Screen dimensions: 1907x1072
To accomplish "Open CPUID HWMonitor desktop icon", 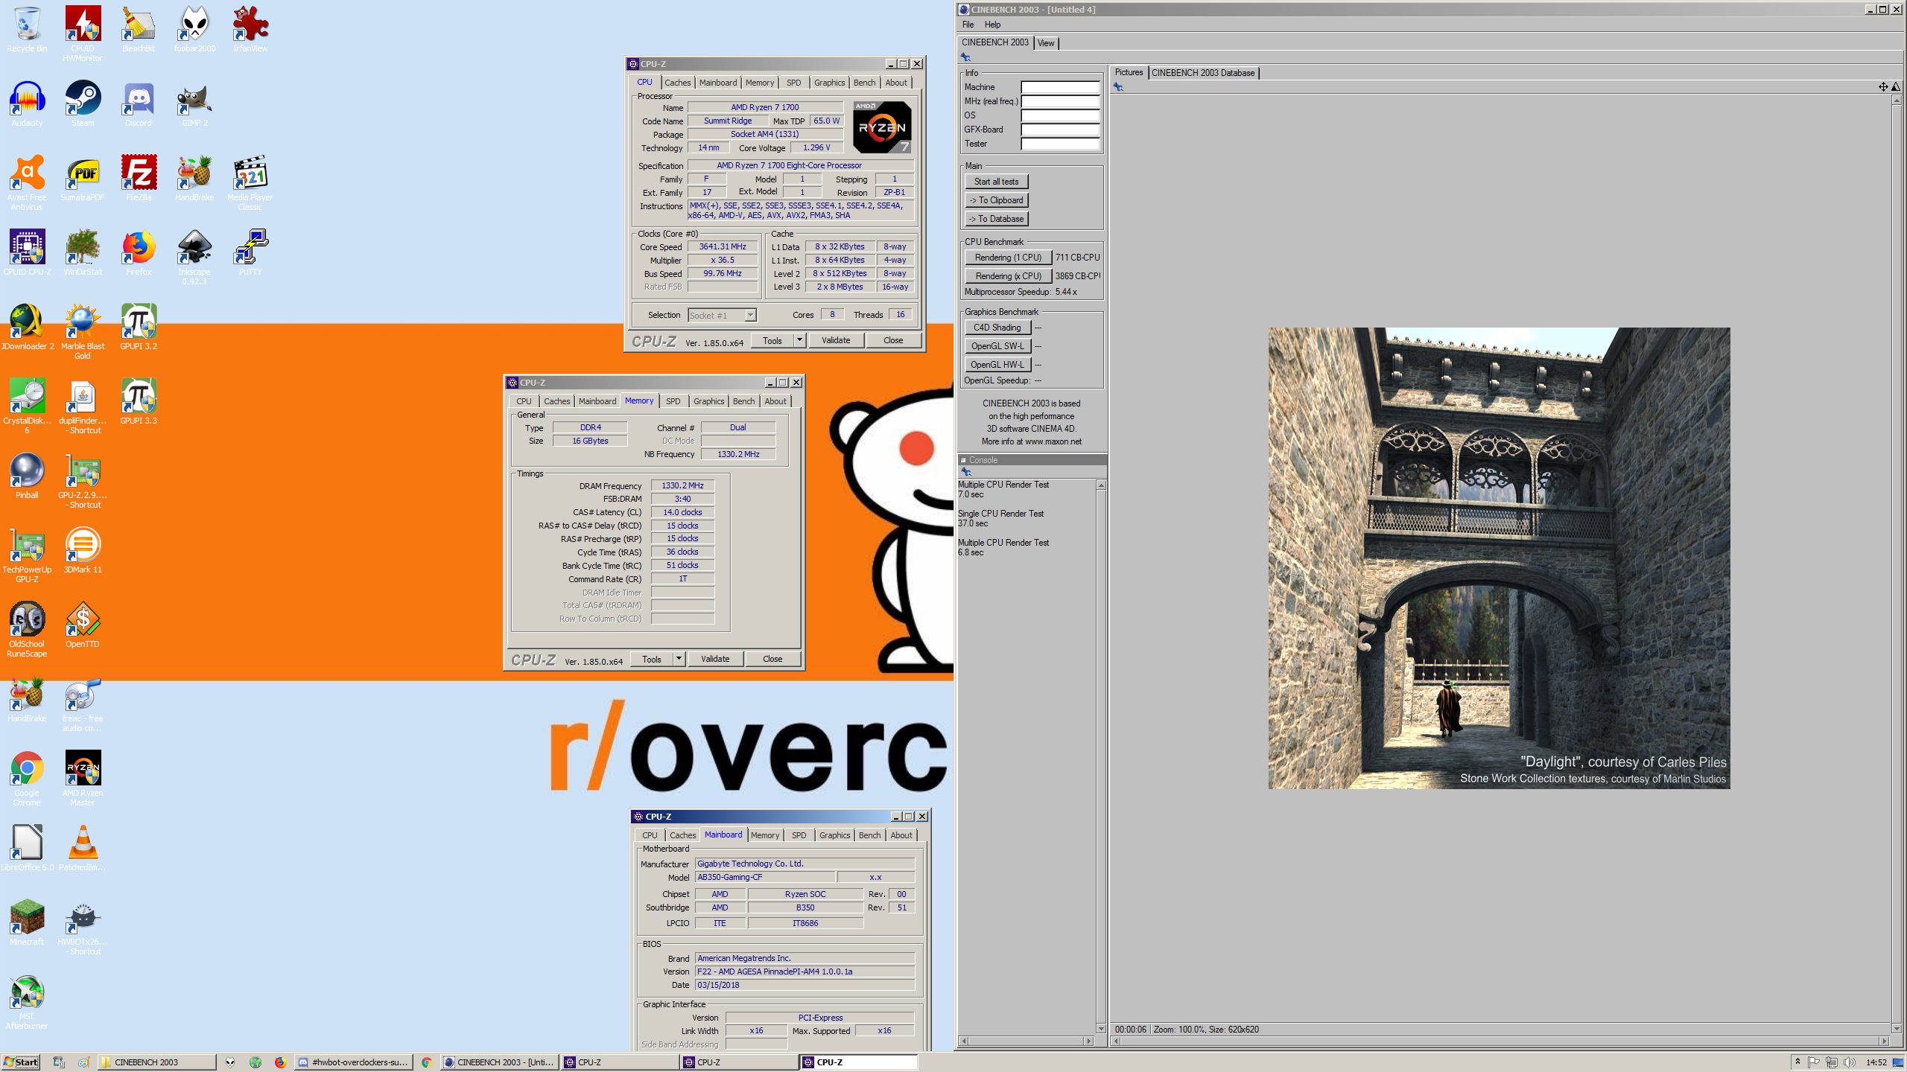I will 83,33.
